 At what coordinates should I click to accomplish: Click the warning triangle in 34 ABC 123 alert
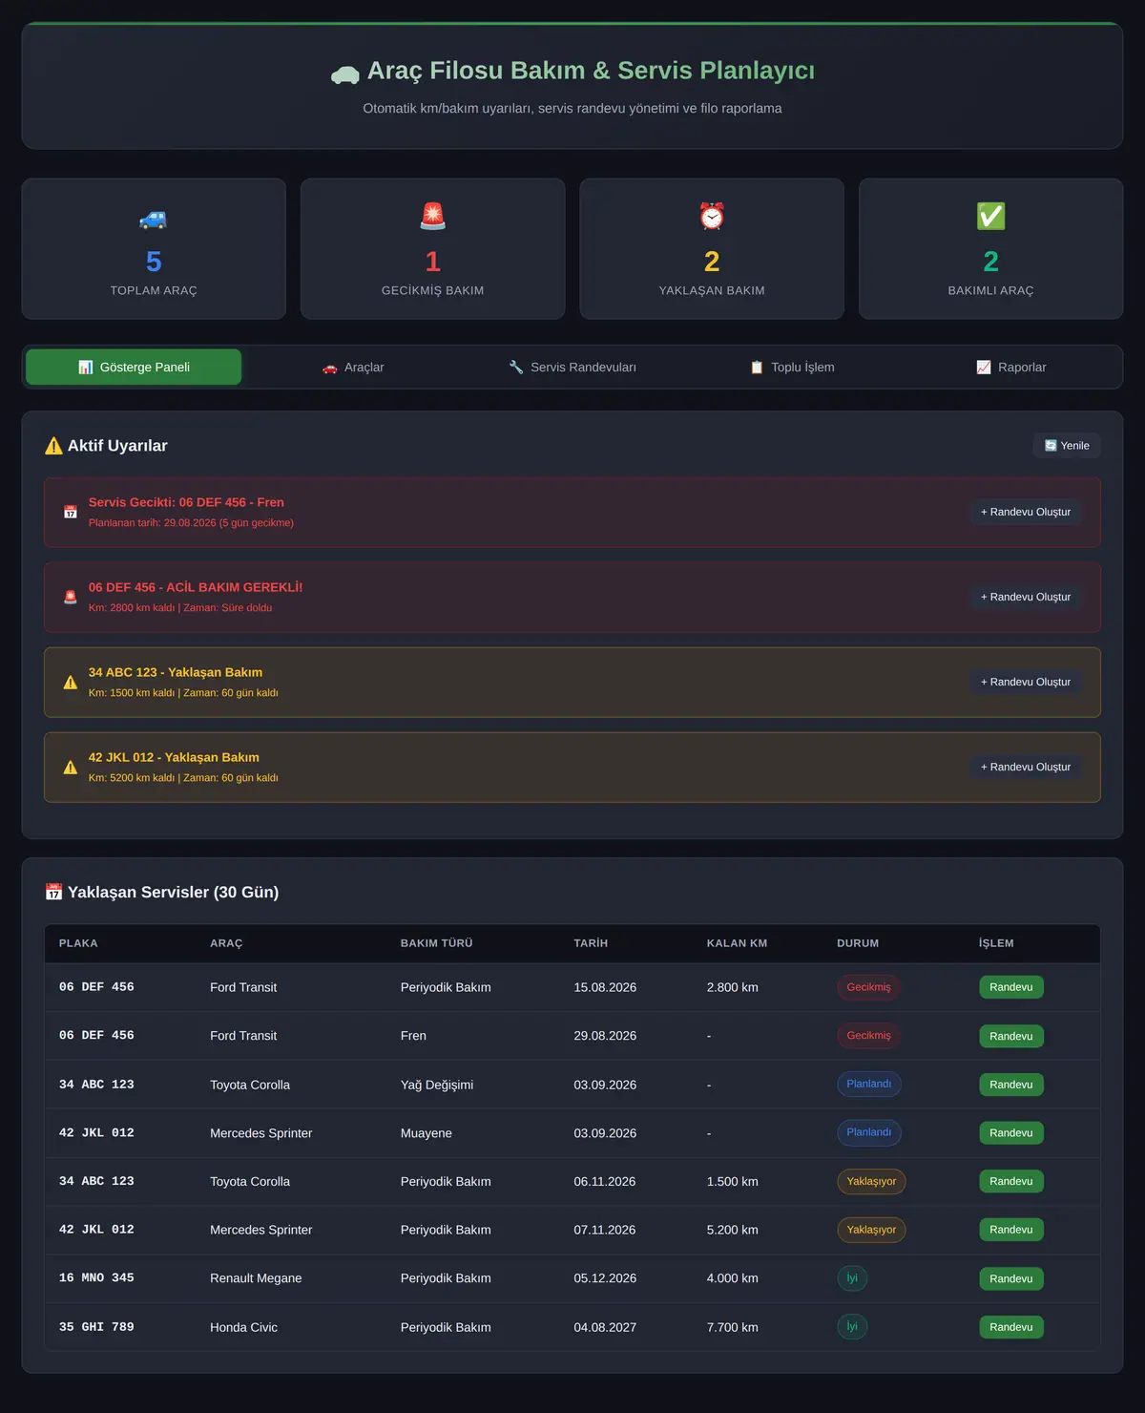tap(71, 683)
